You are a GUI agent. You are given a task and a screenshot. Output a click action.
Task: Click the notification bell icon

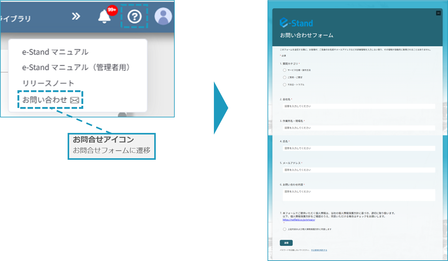tap(104, 16)
